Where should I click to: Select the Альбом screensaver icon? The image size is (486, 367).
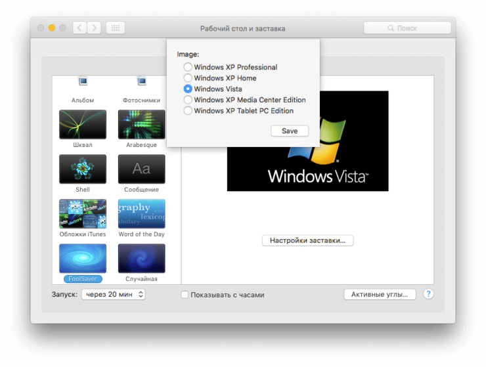pos(83,81)
